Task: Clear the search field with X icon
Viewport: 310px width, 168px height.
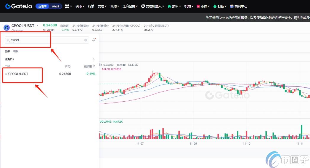Action: point(86,40)
